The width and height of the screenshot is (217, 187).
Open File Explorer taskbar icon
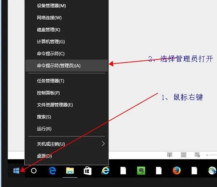pos(70,171)
